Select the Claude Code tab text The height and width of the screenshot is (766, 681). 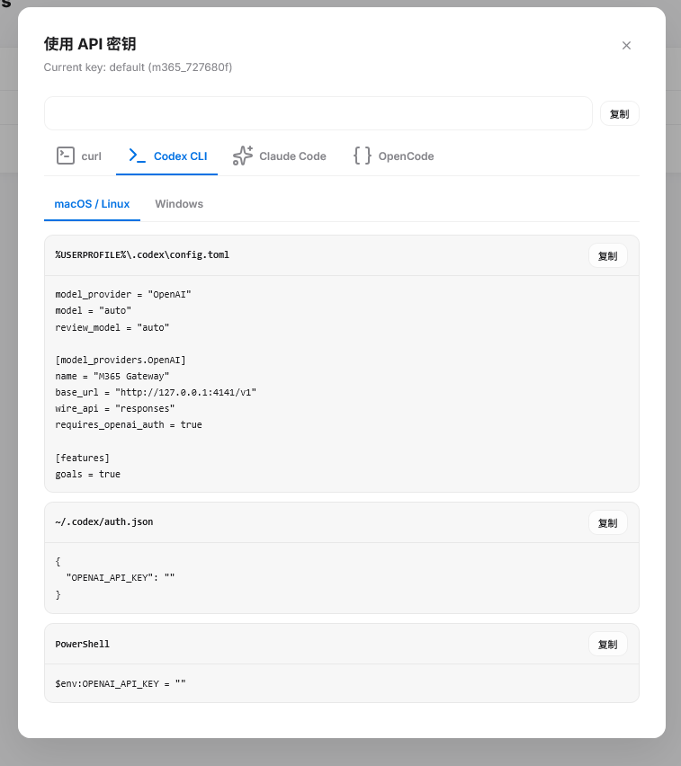pyautogui.click(x=292, y=156)
